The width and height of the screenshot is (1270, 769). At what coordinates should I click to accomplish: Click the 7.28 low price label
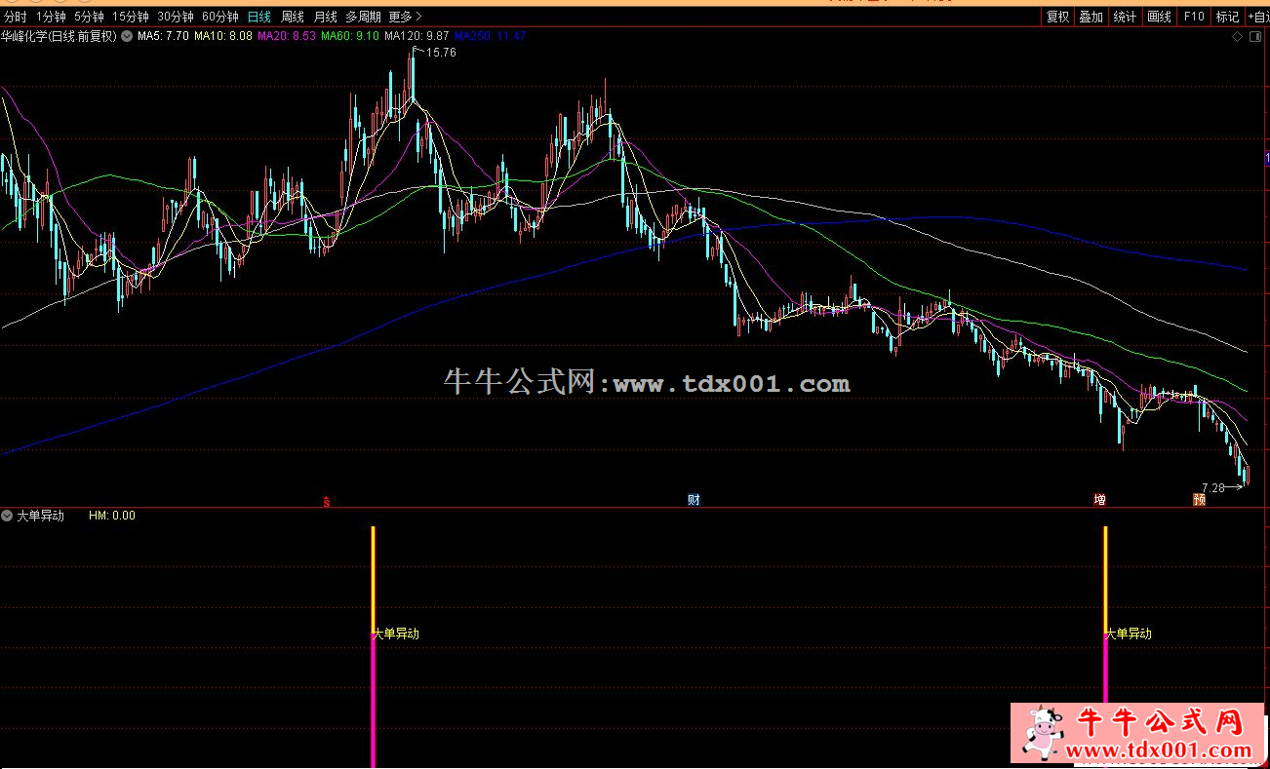[x=1212, y=487]
